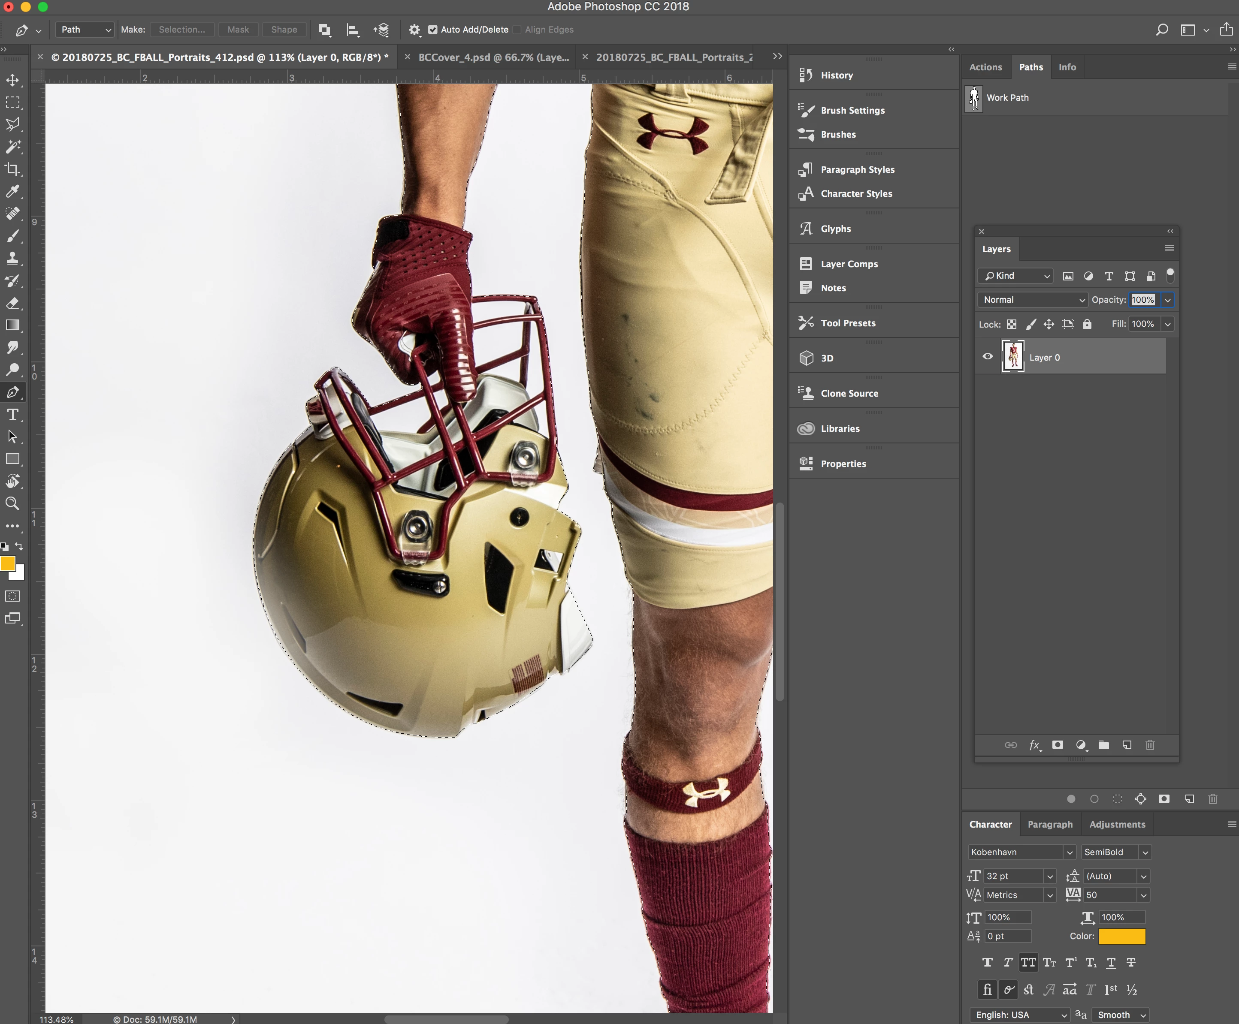Open the Clone Source panel
The height and width of the screenshot is (1024, 1239).
[849, 394]
